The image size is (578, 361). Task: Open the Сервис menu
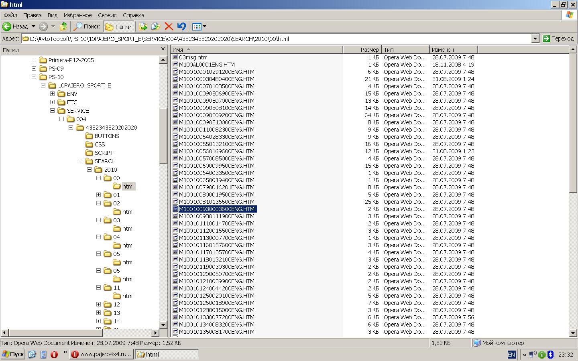click(107, 15)
